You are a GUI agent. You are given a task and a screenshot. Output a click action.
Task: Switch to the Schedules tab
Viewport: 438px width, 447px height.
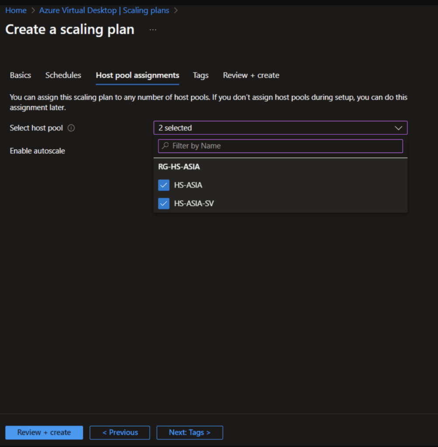coord(63,75)
